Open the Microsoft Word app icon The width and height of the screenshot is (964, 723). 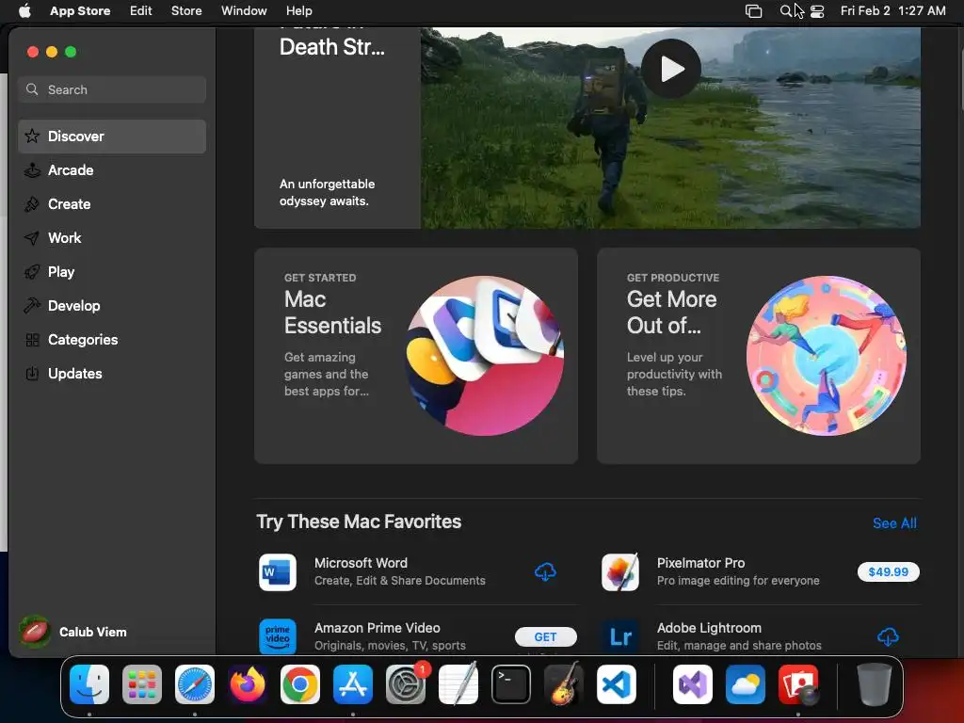278,571
